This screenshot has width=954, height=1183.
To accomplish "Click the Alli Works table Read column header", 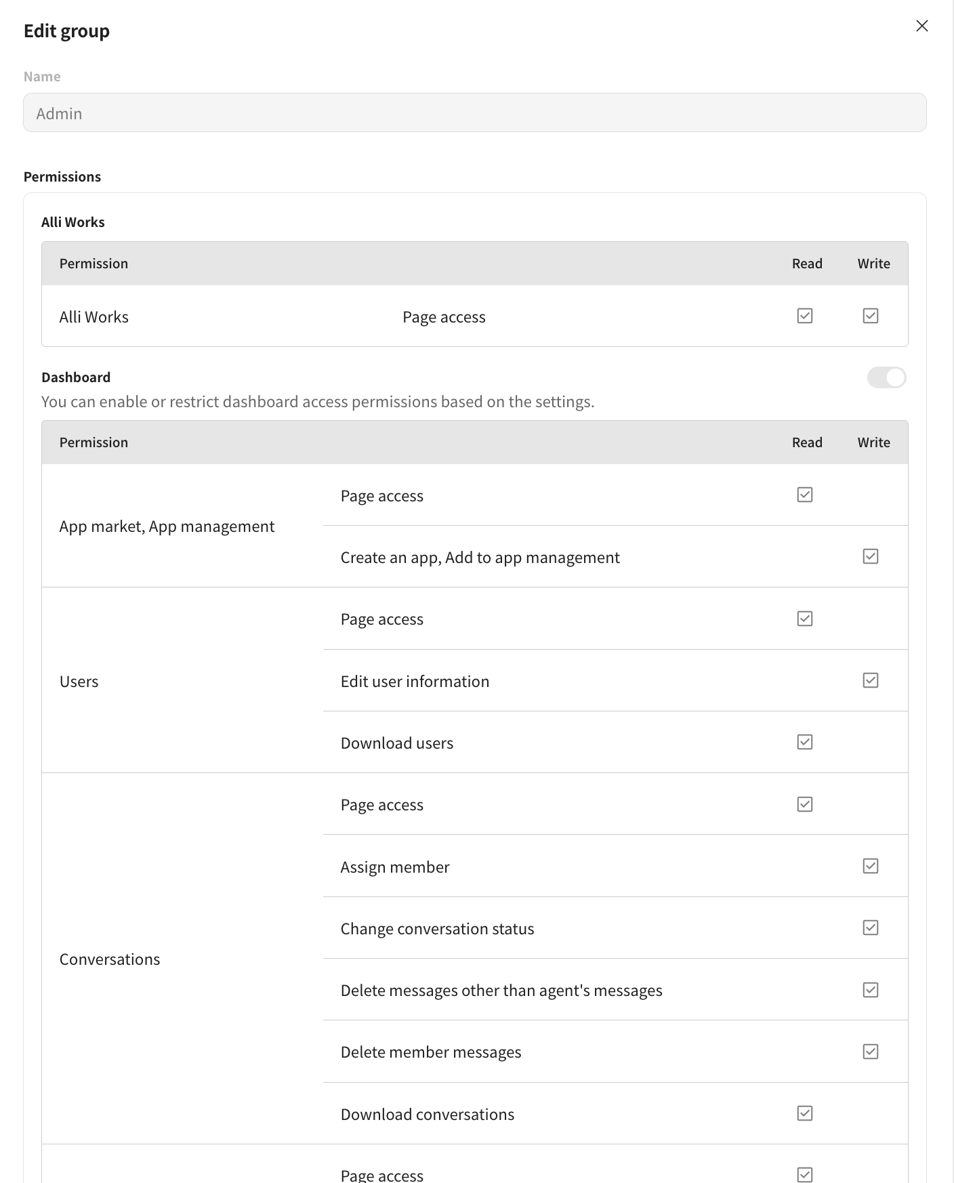I will 806,264.
